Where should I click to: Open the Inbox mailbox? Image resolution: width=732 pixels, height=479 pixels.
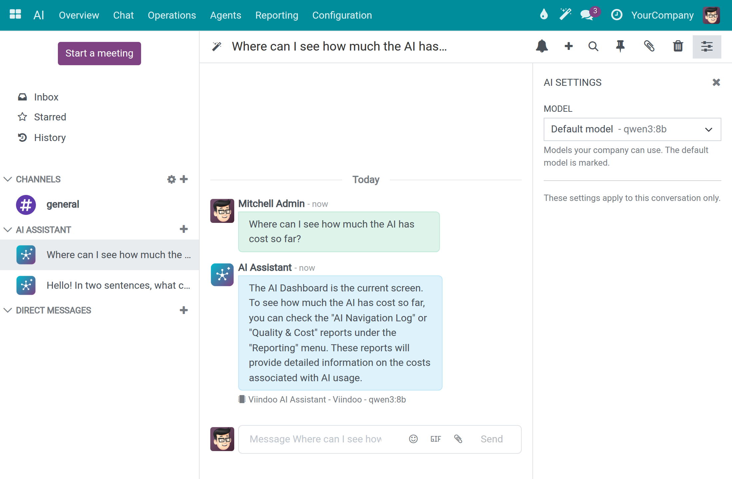(46, 97)
